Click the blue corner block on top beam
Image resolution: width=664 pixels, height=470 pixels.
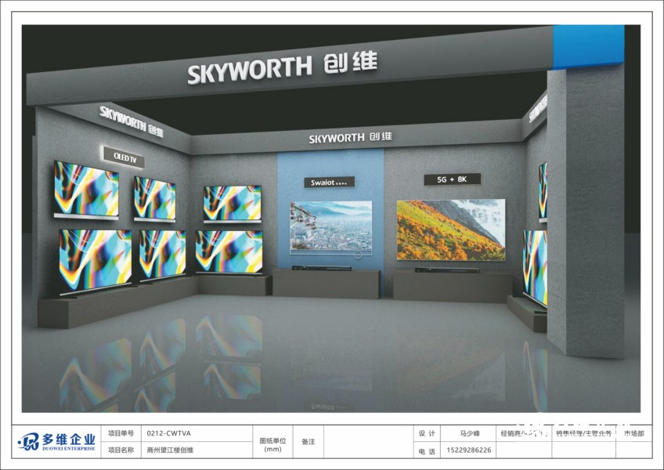click(x=588, y=47)
